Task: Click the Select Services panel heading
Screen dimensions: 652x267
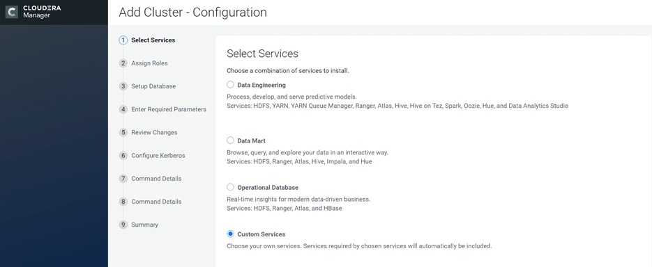Action: [262, 54]
